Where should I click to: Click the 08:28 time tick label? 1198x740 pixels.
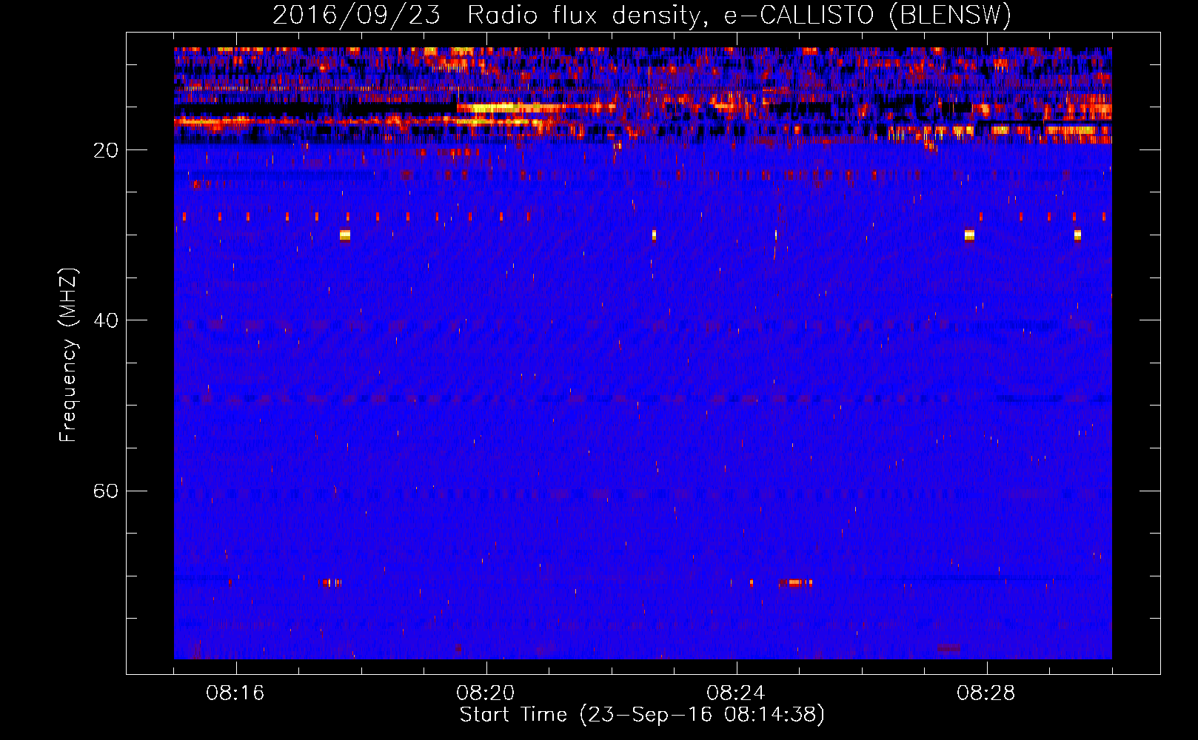tap(986, 693)
